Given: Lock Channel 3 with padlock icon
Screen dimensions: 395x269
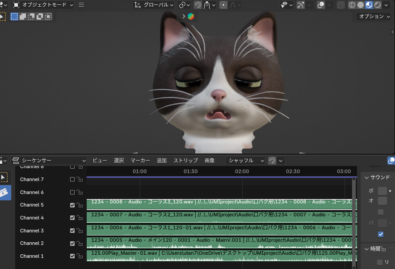Looking at the screenshot, I should [x=80, y=231].
